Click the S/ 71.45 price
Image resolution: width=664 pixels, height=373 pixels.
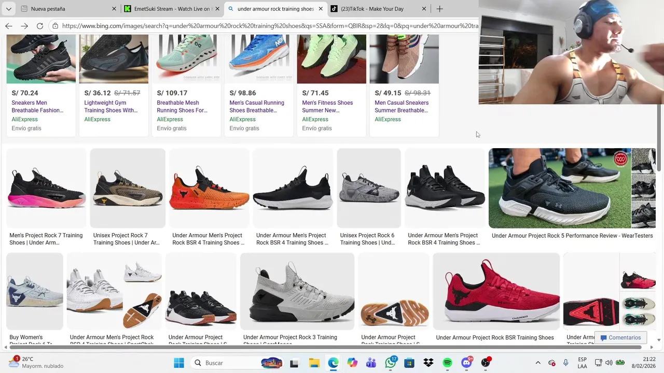click(315, 93)
